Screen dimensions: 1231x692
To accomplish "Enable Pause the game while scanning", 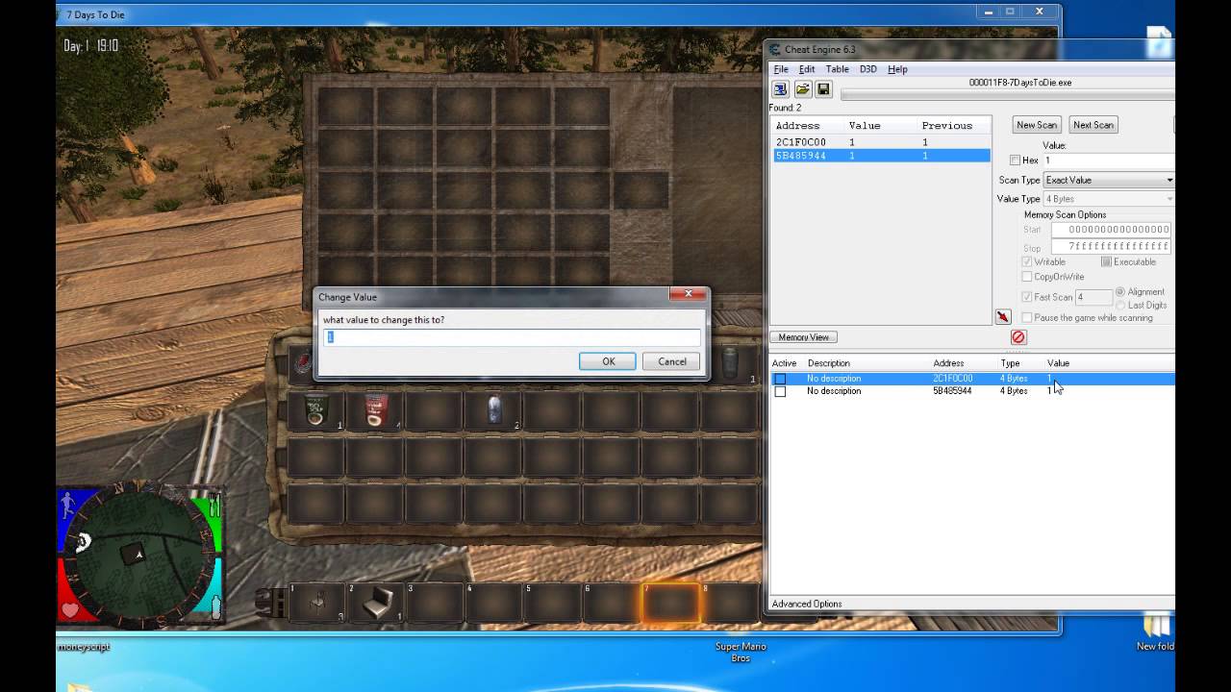I will [x=1027, y=317].
